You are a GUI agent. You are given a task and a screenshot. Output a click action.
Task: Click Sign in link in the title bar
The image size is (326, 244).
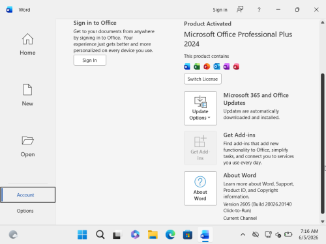220,10
